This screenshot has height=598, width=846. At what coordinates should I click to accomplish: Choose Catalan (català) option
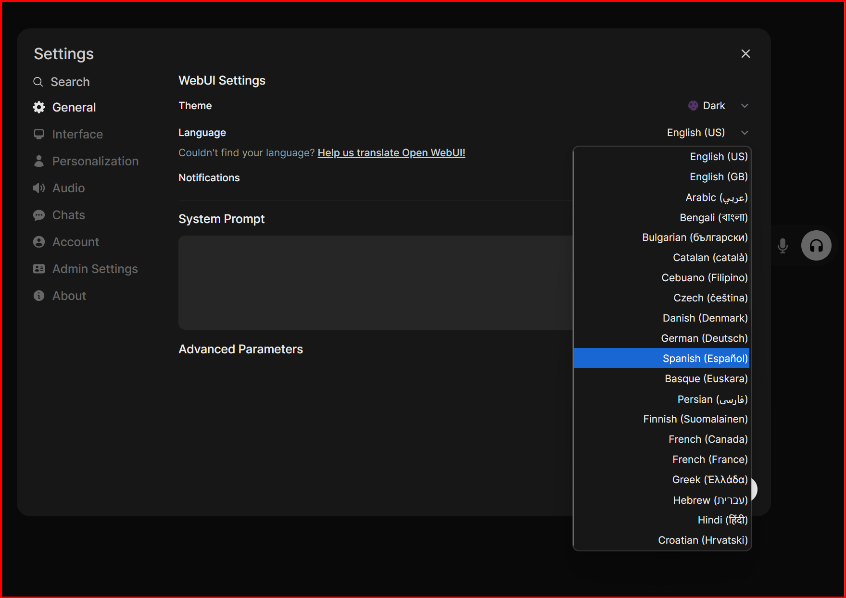(x=662, y=258)
